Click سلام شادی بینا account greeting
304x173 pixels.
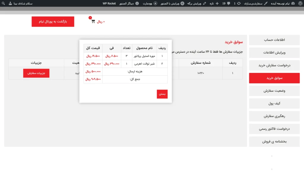tap(23, 4)
